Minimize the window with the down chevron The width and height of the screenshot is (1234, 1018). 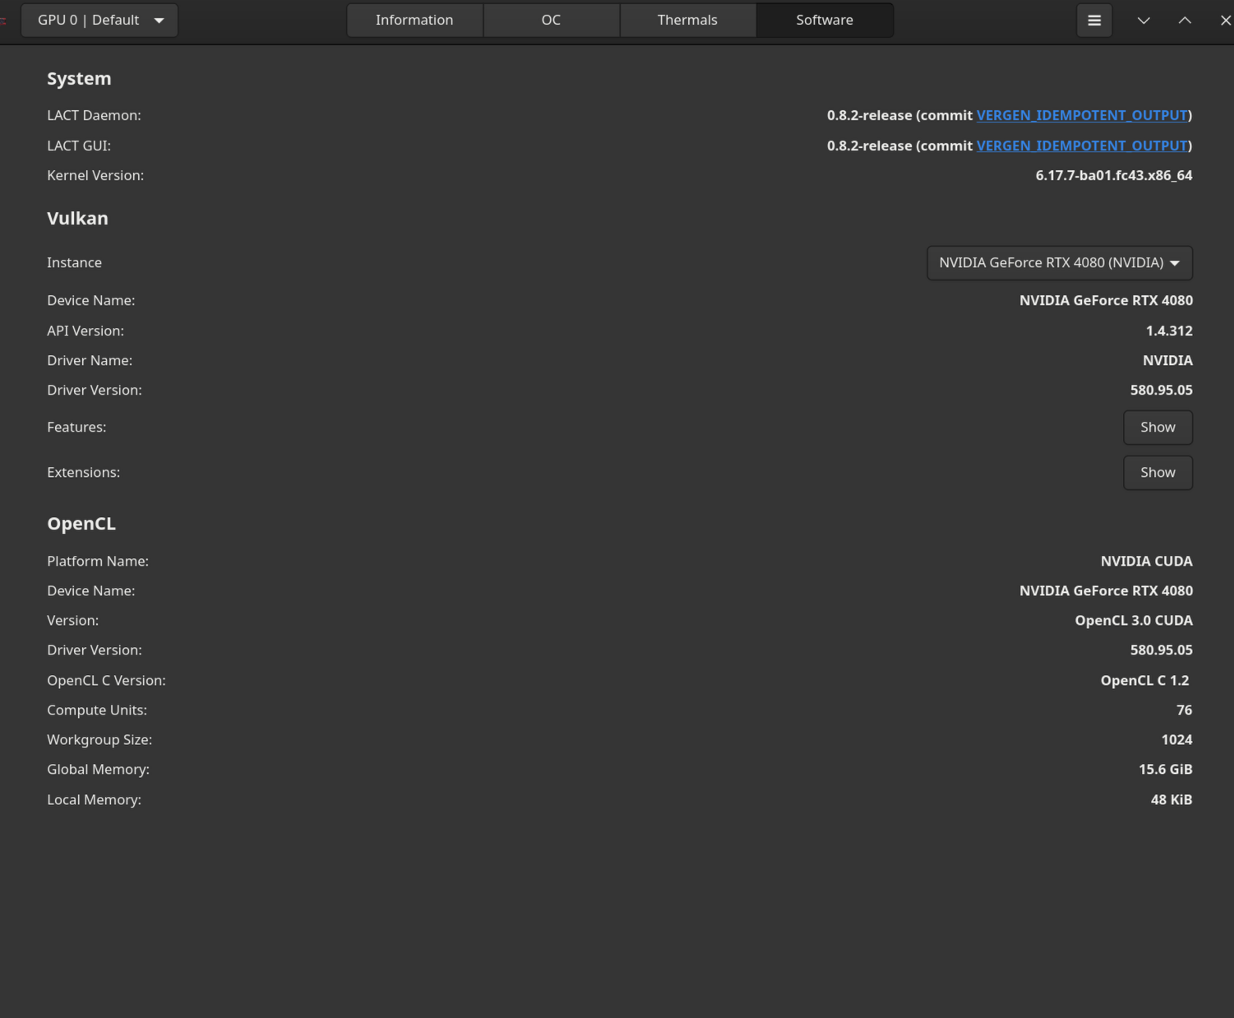pyautogui.click(x=1144, y=21)
